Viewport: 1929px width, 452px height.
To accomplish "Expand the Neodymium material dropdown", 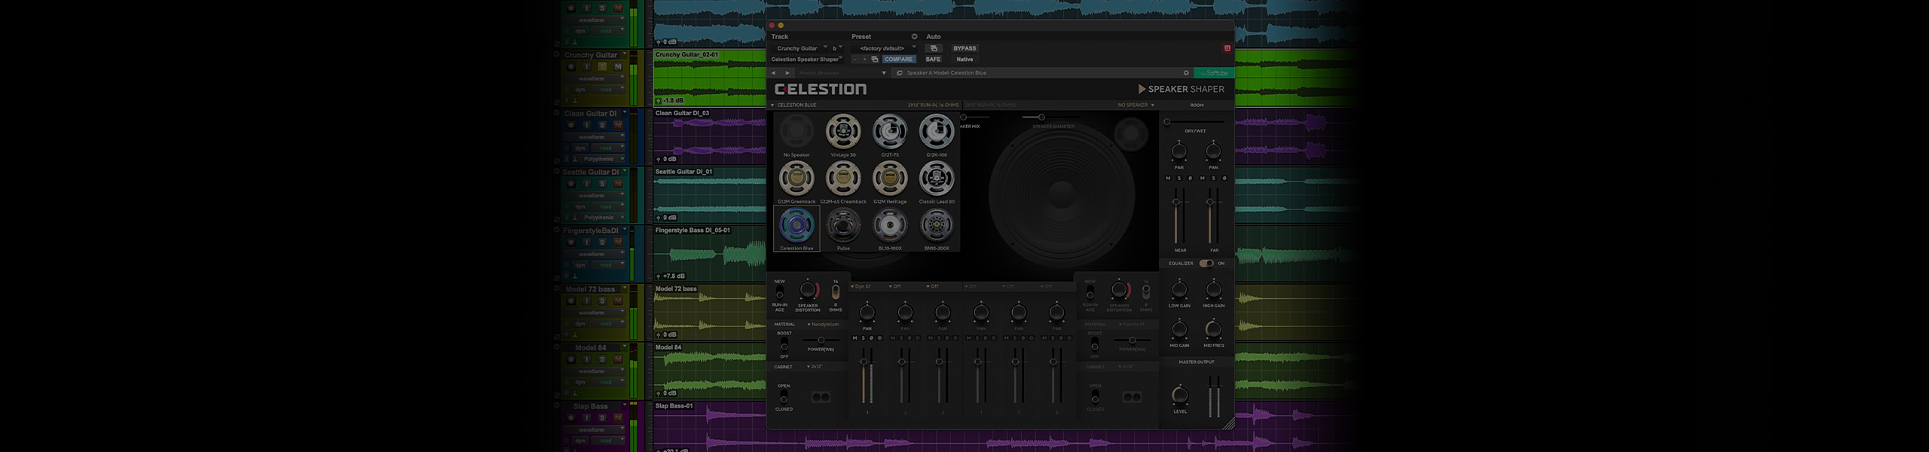I will click(x=824, y=325).
